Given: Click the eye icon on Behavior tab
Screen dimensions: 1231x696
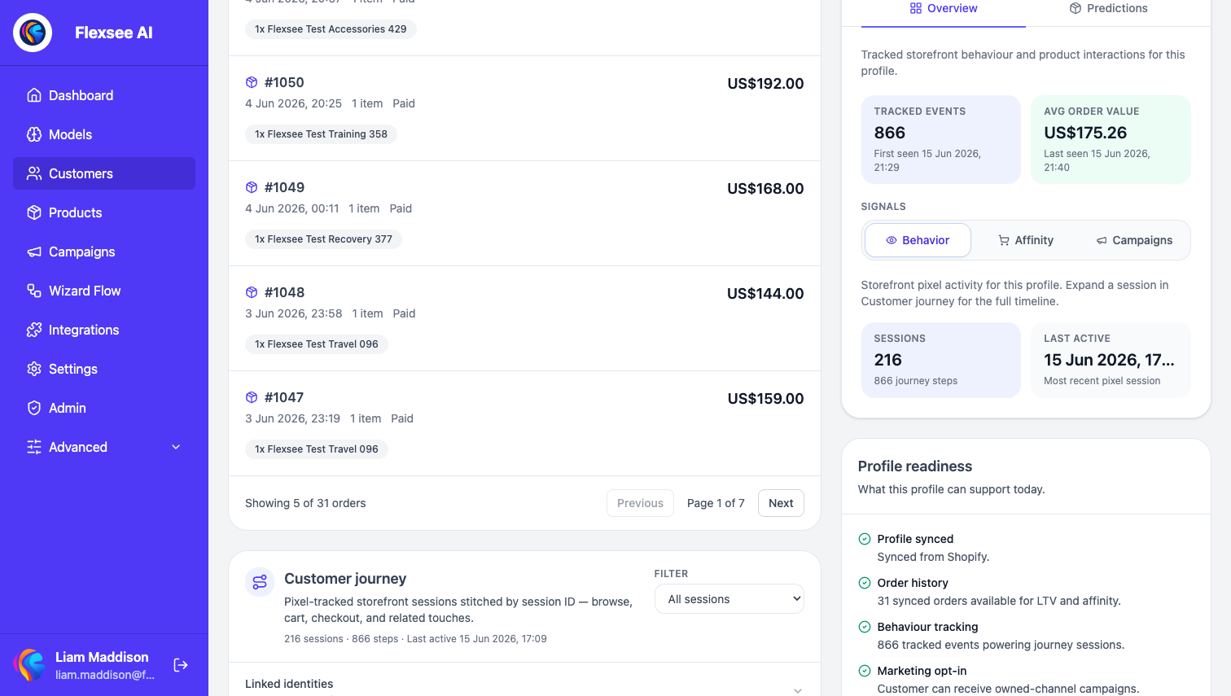Looking at the screenshot, I should [891, 240].
